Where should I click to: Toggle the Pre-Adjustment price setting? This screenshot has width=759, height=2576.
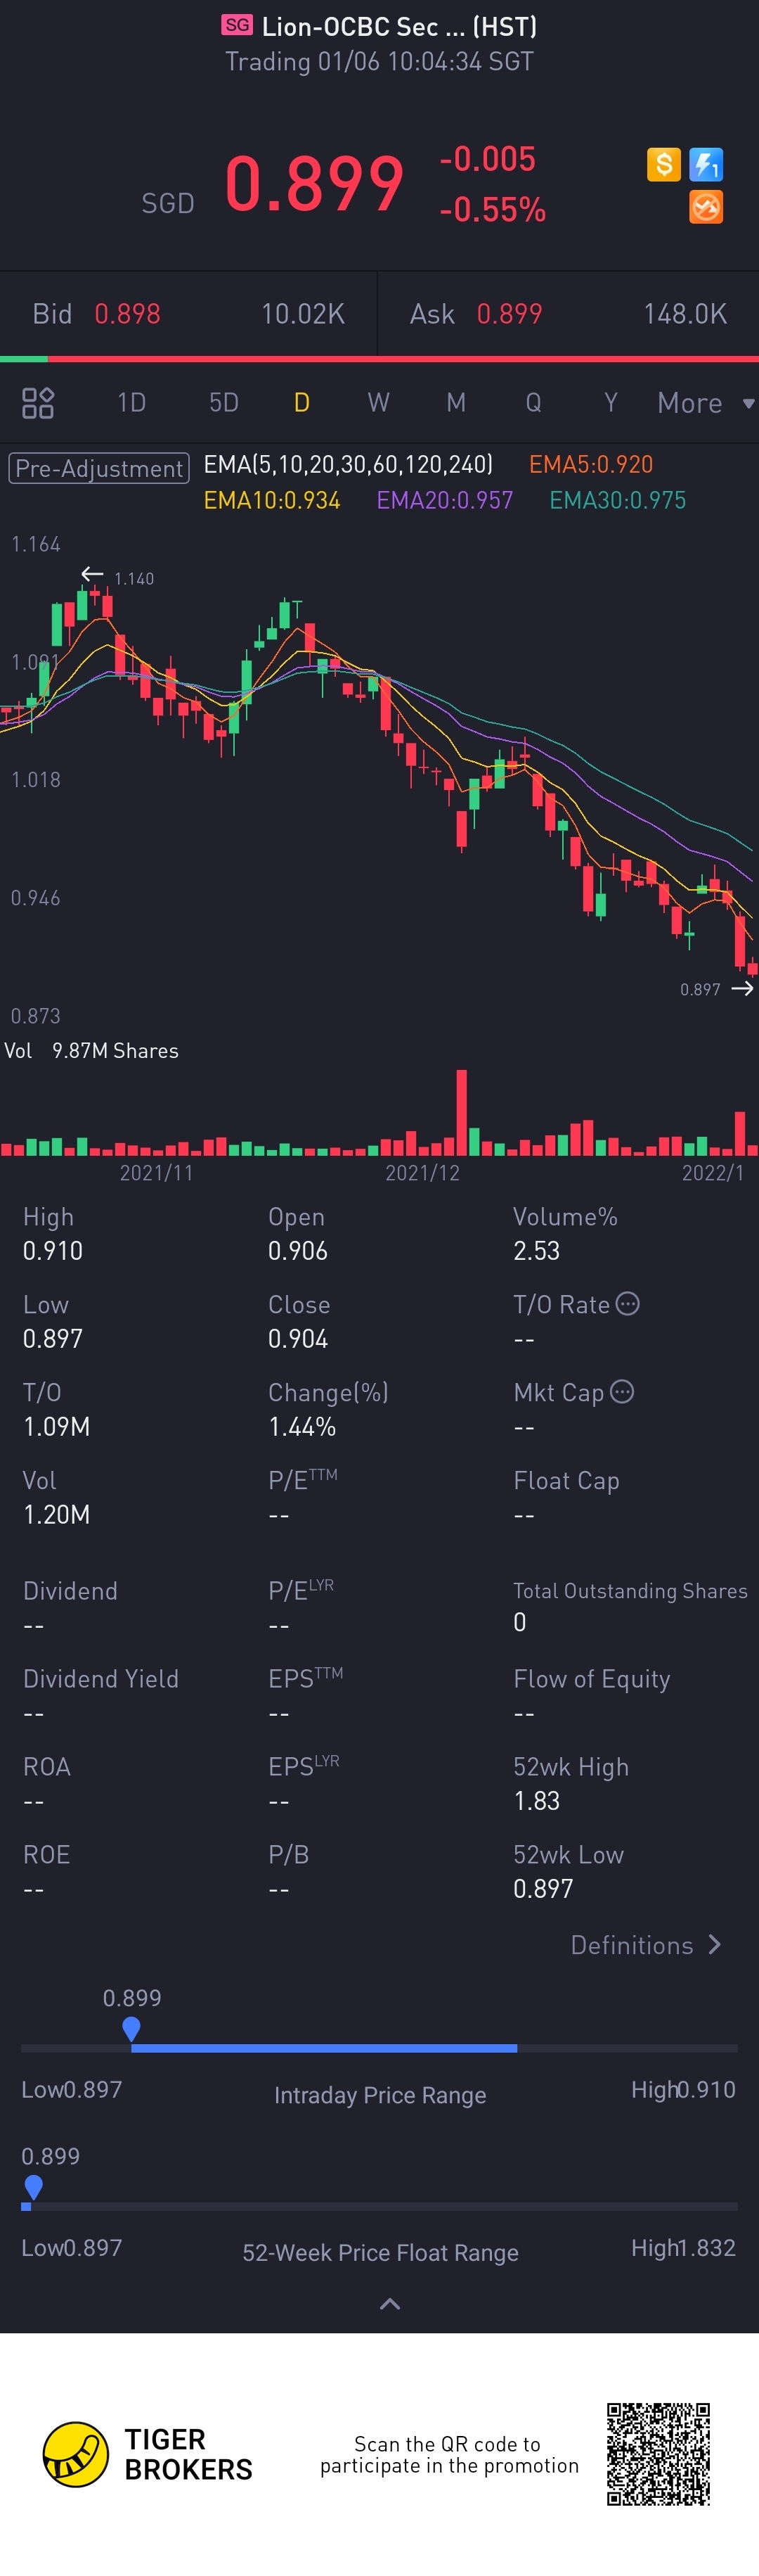pyautogui.click(x=99, y=468)
